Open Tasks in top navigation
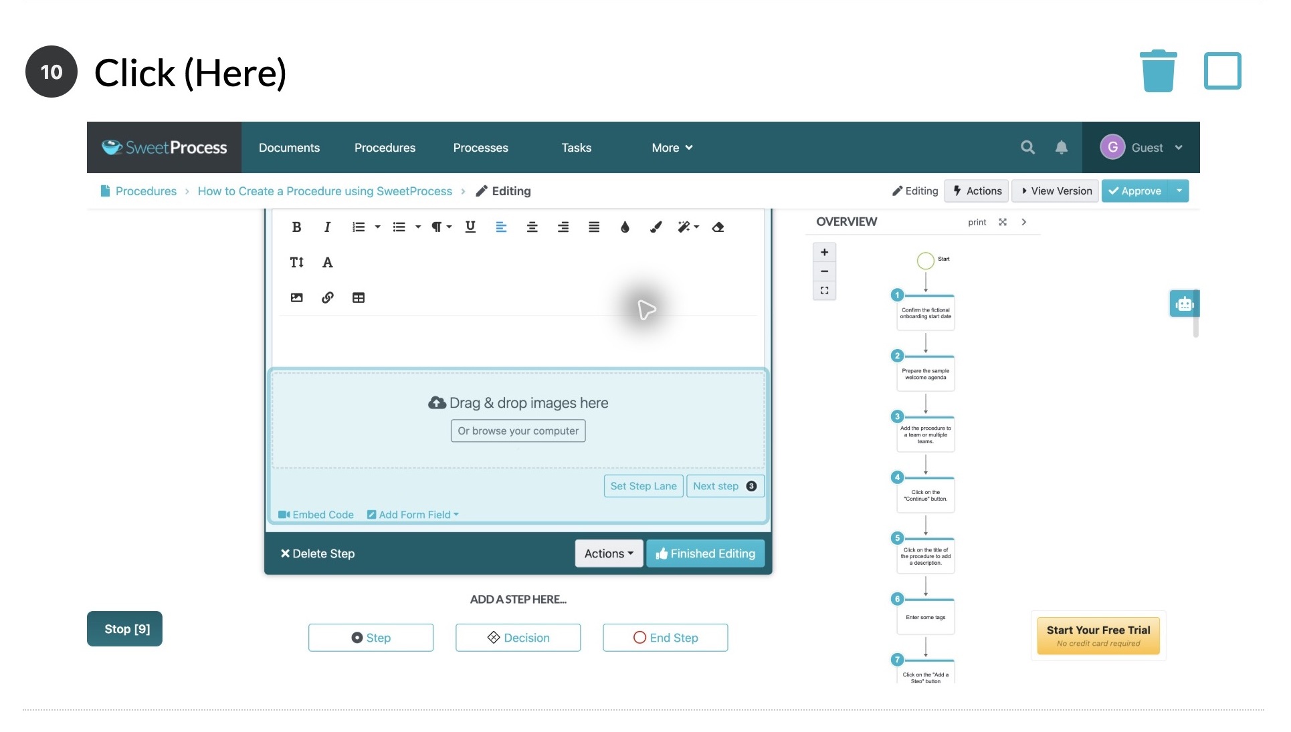Image resolution: width=1291 pixels, height=732 pixels. point(576,148)
